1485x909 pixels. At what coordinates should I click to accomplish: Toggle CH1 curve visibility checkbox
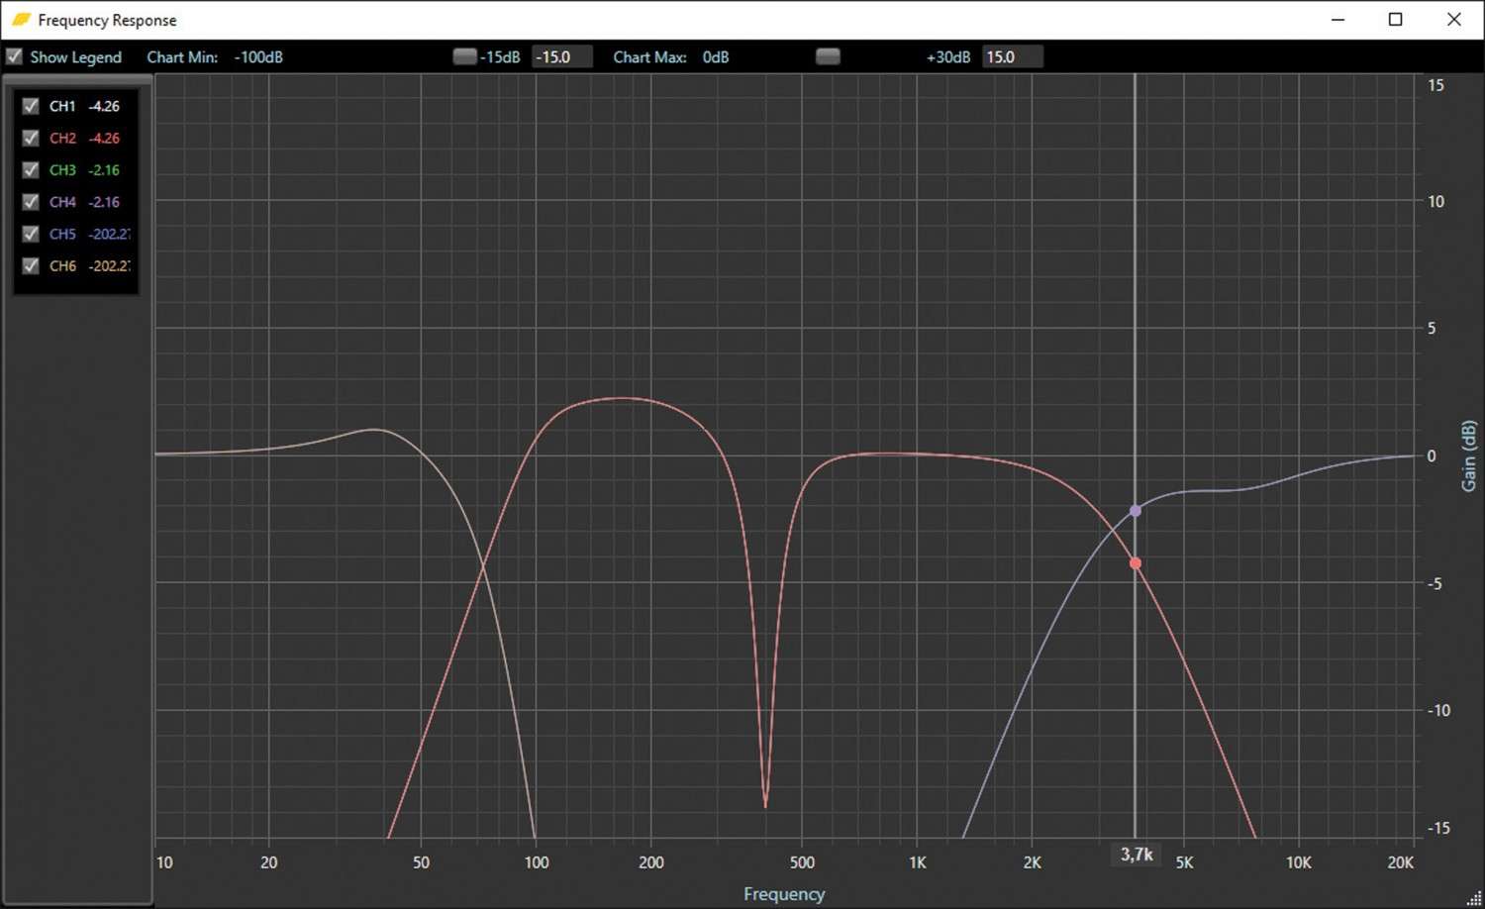[31, 106]
